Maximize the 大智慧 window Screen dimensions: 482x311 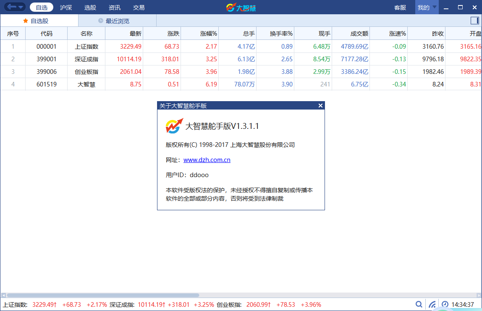(x=460, y=8)
